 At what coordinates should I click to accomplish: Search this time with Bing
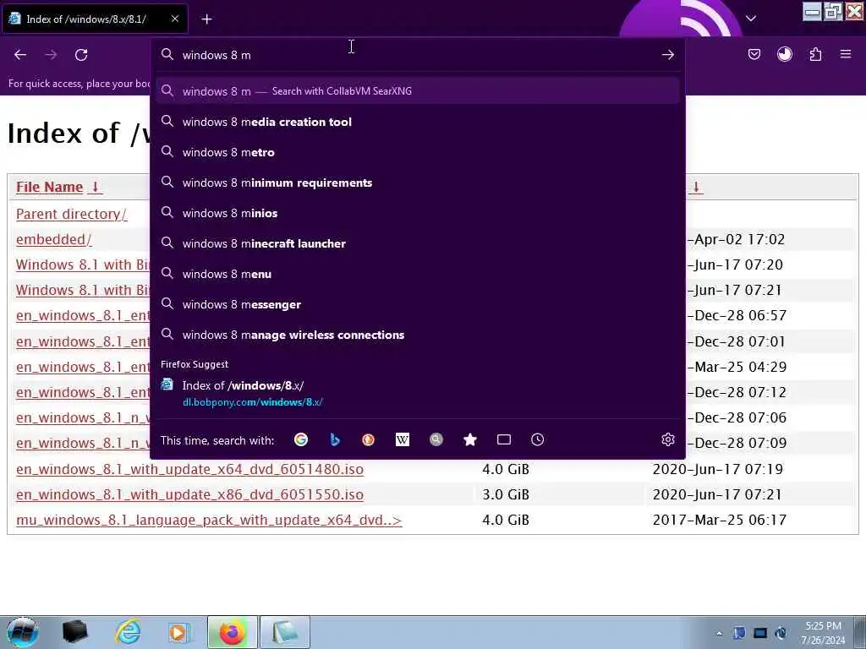click(335, 439)
